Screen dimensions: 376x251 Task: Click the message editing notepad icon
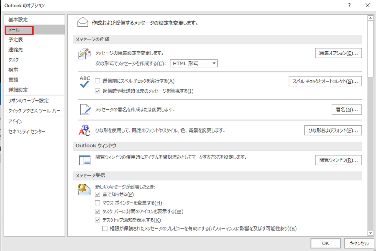coord(84,53)
